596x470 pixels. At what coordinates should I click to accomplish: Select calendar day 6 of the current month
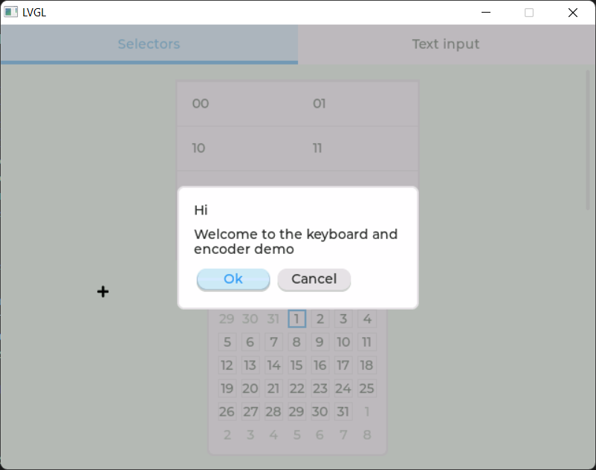pyautogui.click(x=250, y=342)
